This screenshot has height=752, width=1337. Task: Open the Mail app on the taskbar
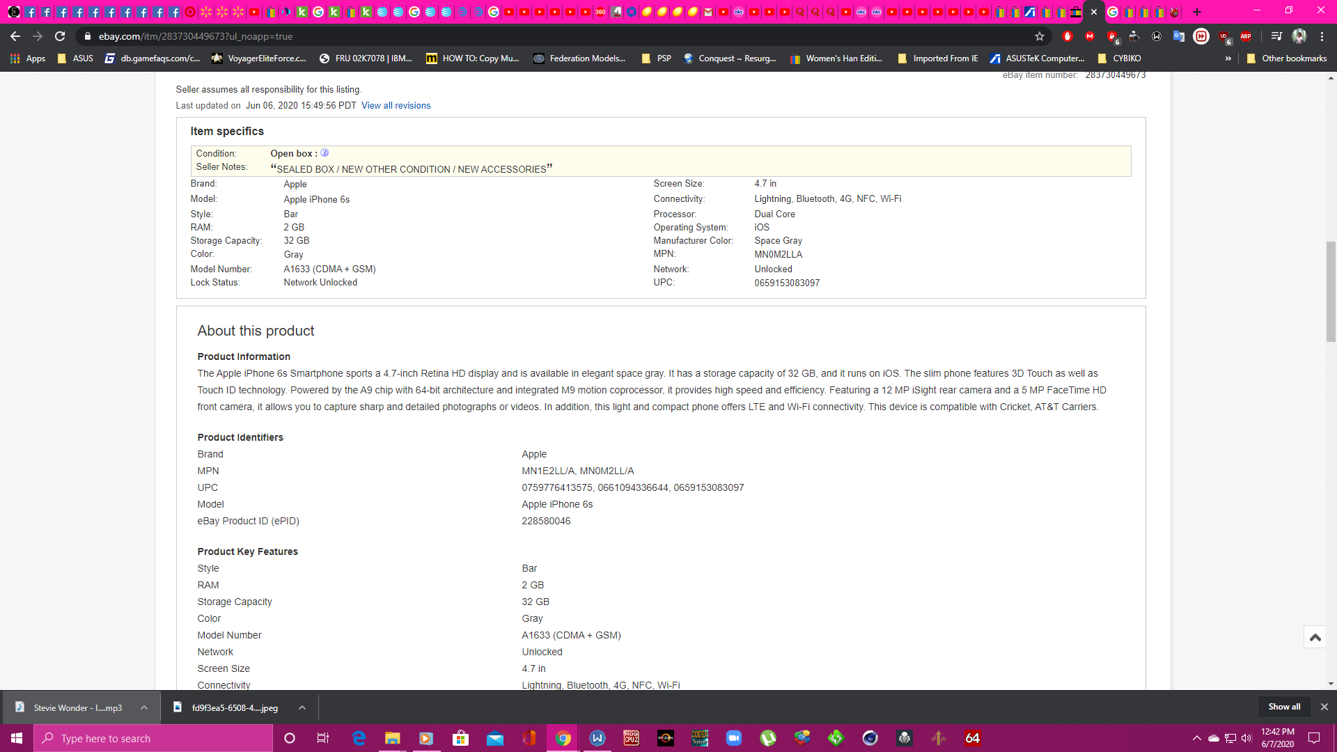point(495,738)
